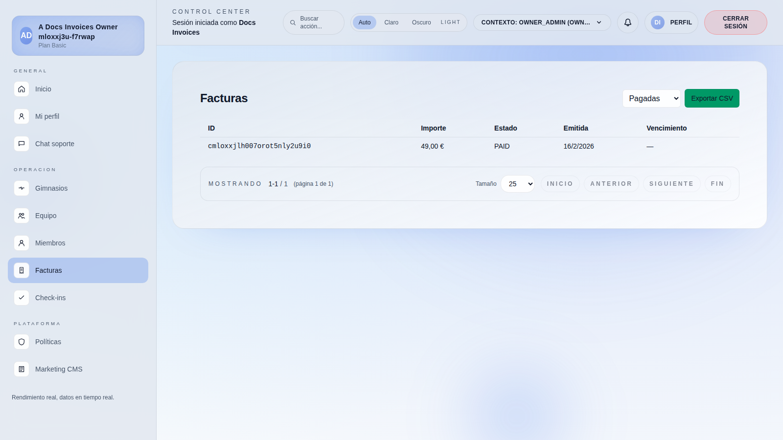Open Marketing CMS
The image size is (783, 440).
coord(59,369)
